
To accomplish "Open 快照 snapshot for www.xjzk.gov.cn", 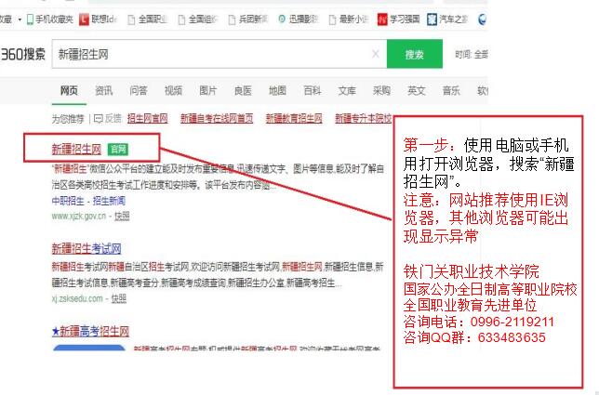I will click(122, 216).
